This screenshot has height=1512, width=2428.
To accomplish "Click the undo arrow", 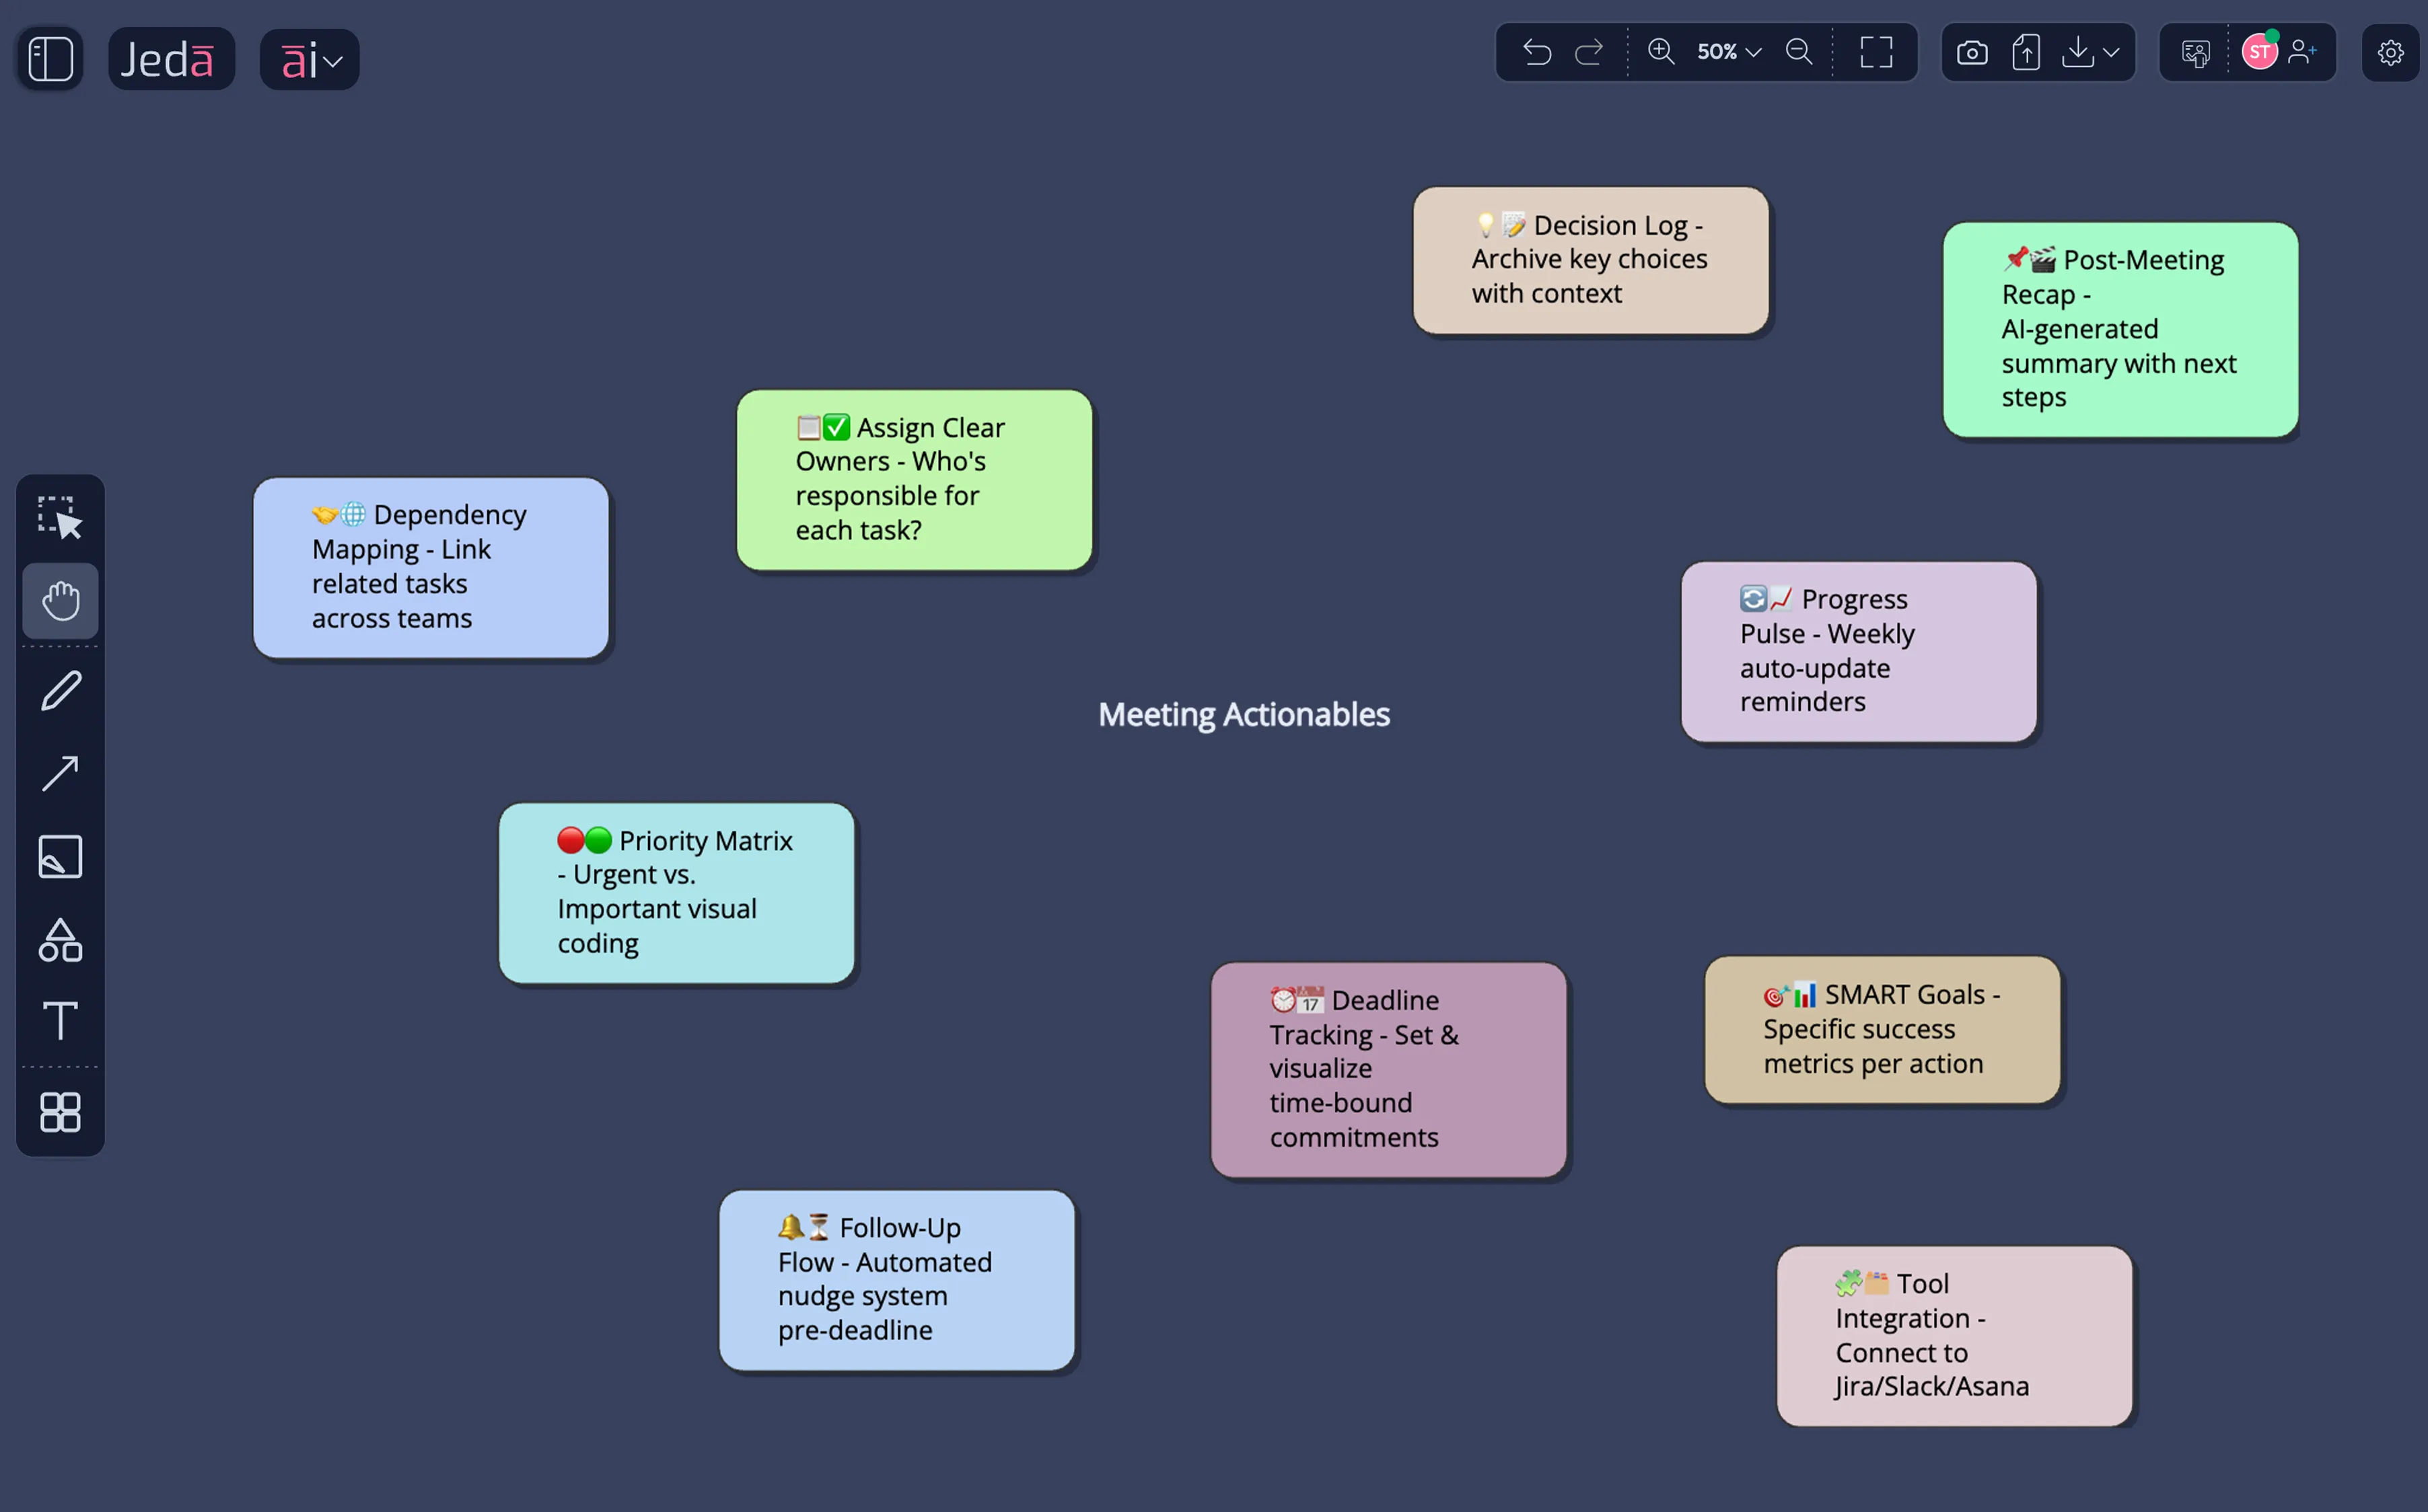I will 1536,52.
